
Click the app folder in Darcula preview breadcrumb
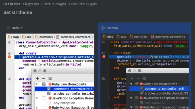(x=121, y=37)
